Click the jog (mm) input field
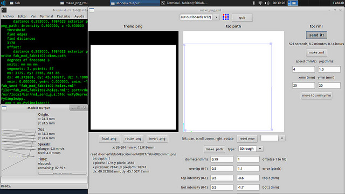345x194 pixels. coord(329,70)
